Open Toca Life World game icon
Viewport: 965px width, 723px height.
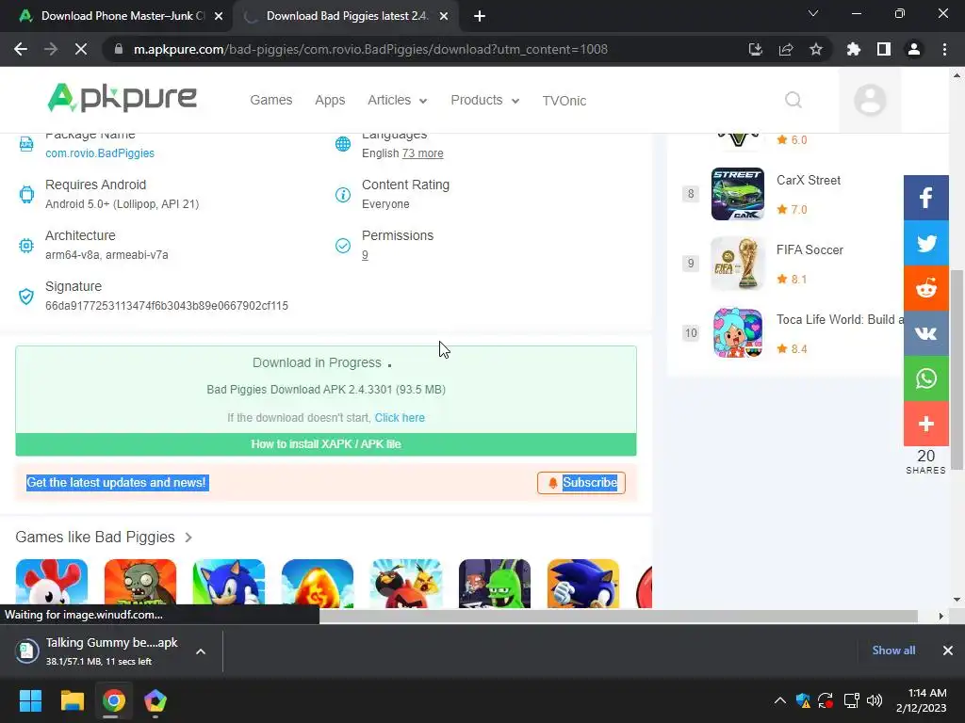point(737,332)
